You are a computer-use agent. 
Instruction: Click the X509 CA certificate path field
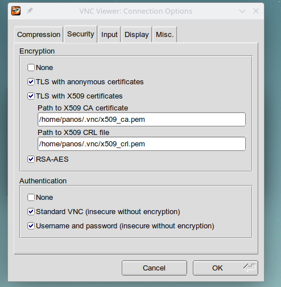click(142, 120)
